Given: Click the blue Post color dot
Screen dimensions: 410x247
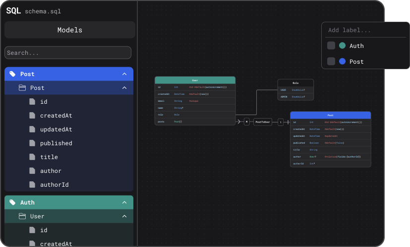Looking at the screenshot, I should [x=342, y=61].
